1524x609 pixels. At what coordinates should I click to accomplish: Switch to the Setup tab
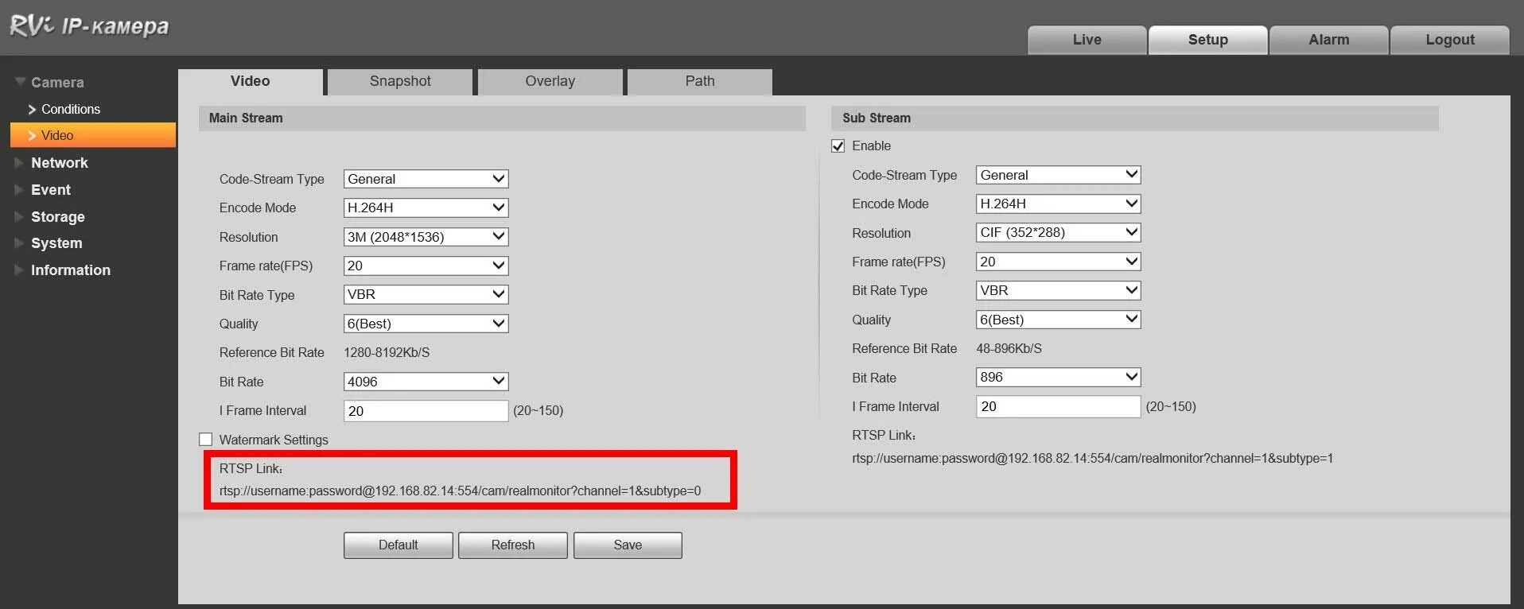1207,40
